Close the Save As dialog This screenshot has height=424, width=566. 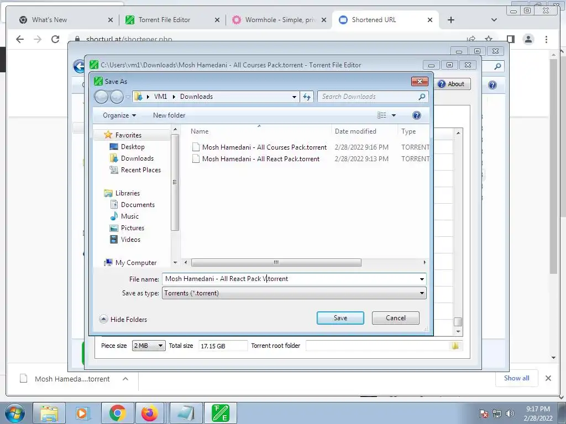pyautogui.click(x=420, y=82)
